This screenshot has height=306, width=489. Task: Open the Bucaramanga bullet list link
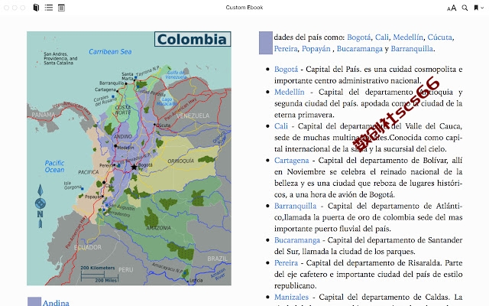297,240
